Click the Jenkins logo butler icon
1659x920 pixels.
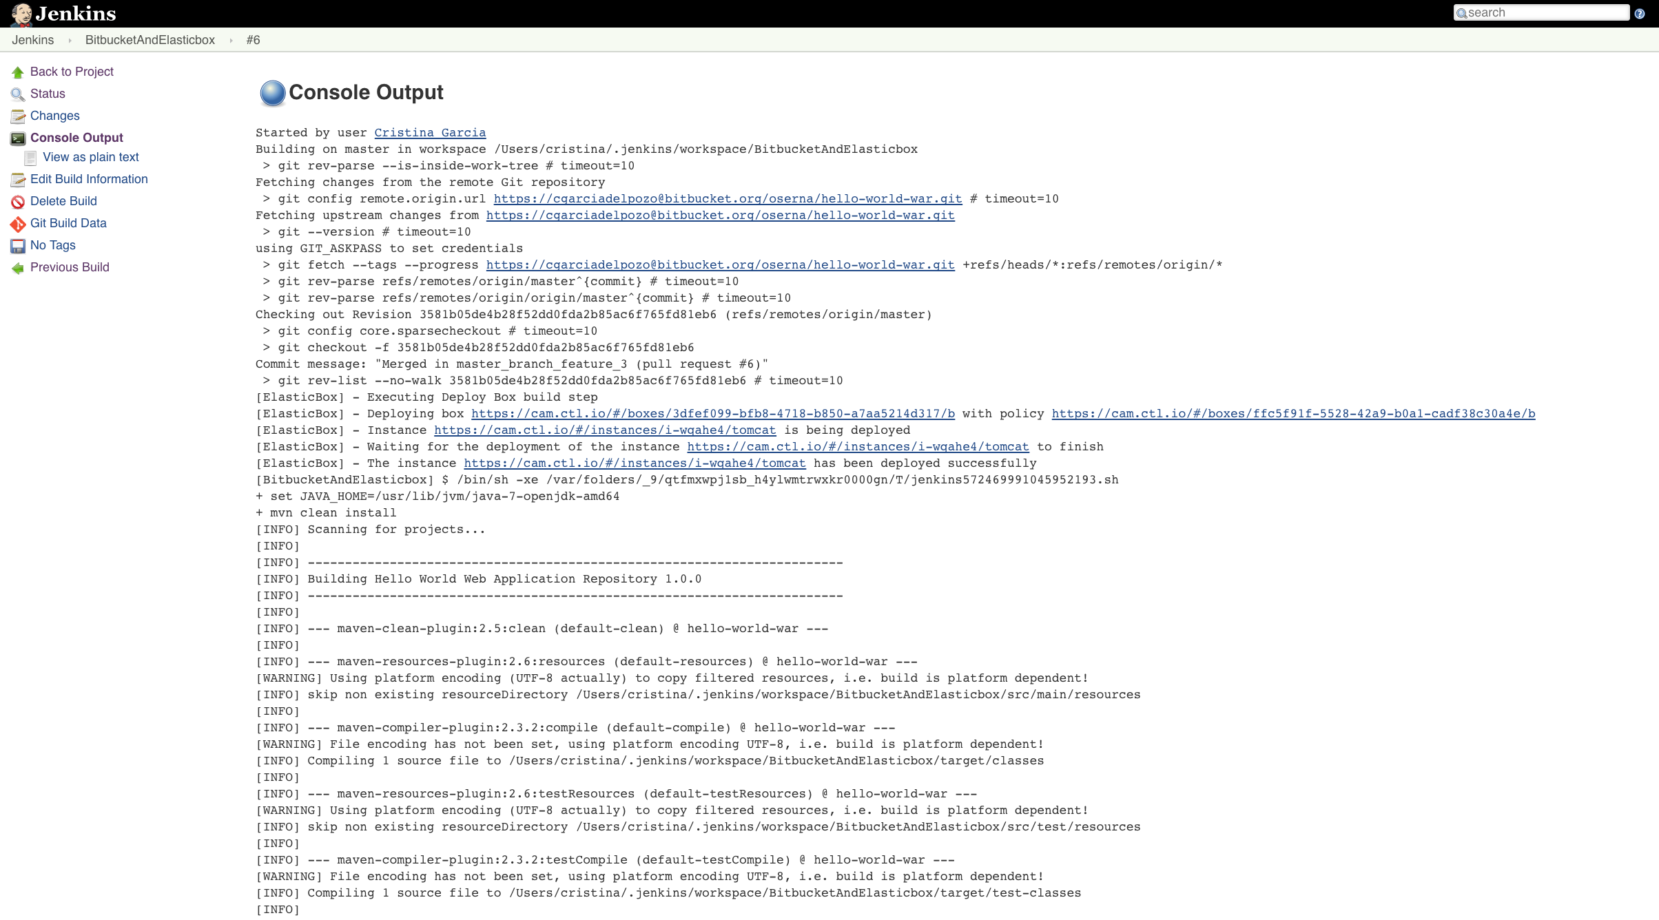click(21, 14)
